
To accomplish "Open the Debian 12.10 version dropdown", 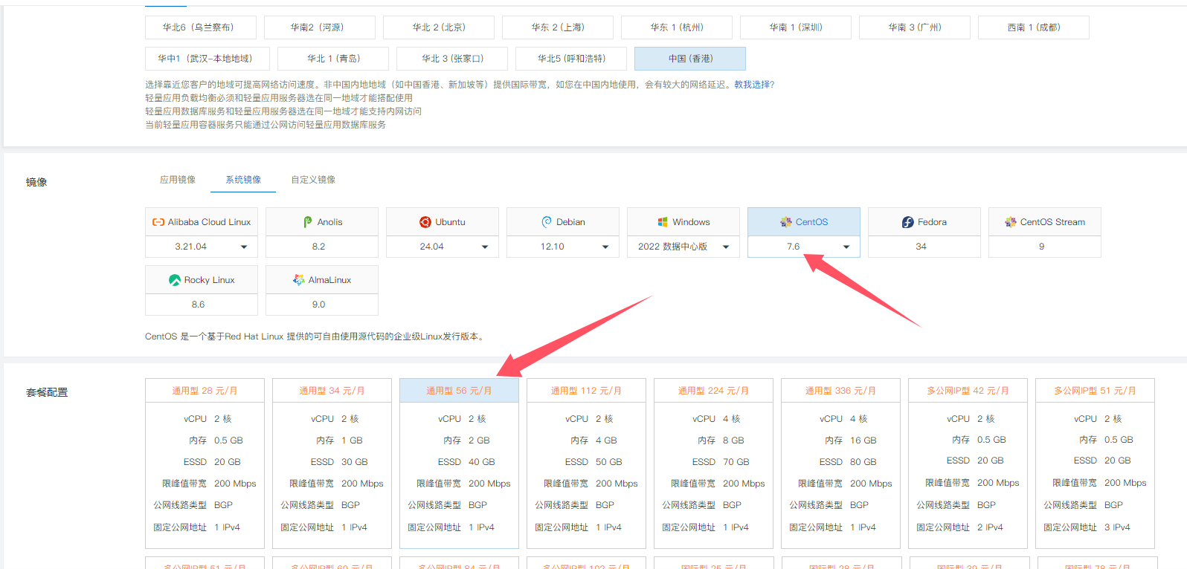I will 563,247.
